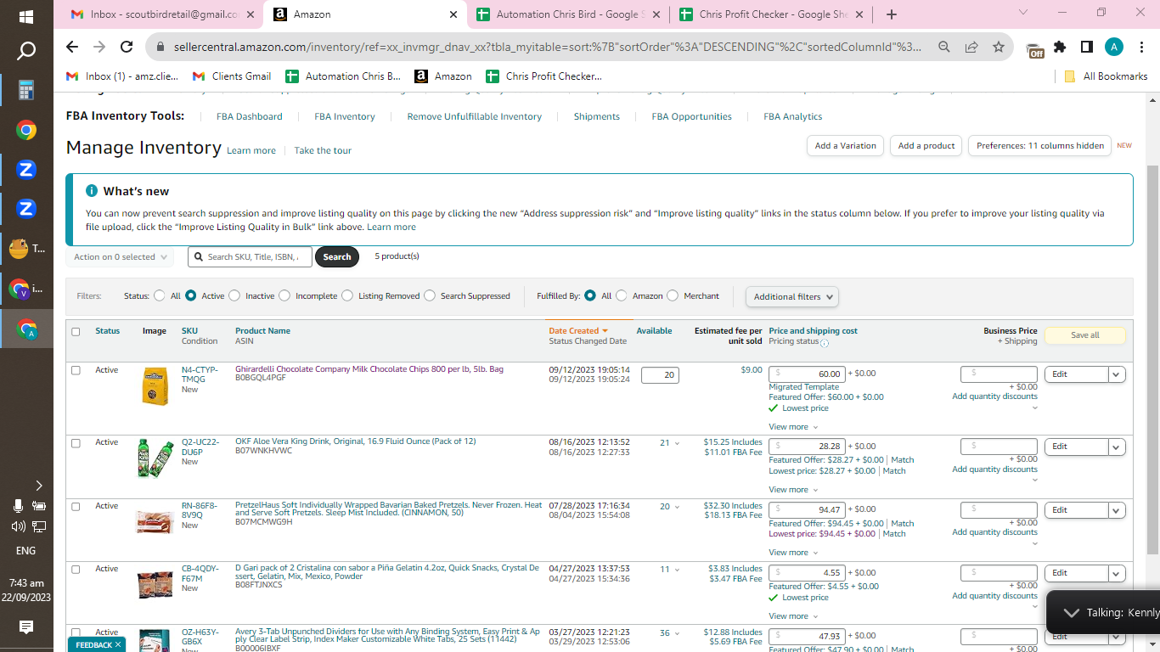Reload the Seller Central page
1160x652 pixels.
pyautogui.click(x=127, y=47)
